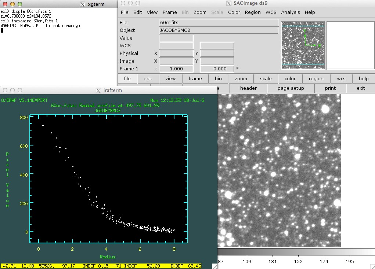
Task: Click the Image Y coordinate field
Action: click(217, 61)
